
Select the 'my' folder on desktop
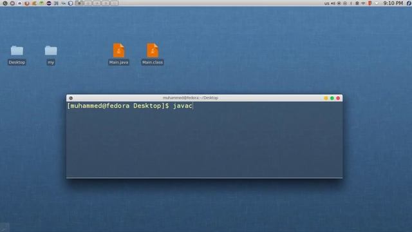tap(51, 51)
